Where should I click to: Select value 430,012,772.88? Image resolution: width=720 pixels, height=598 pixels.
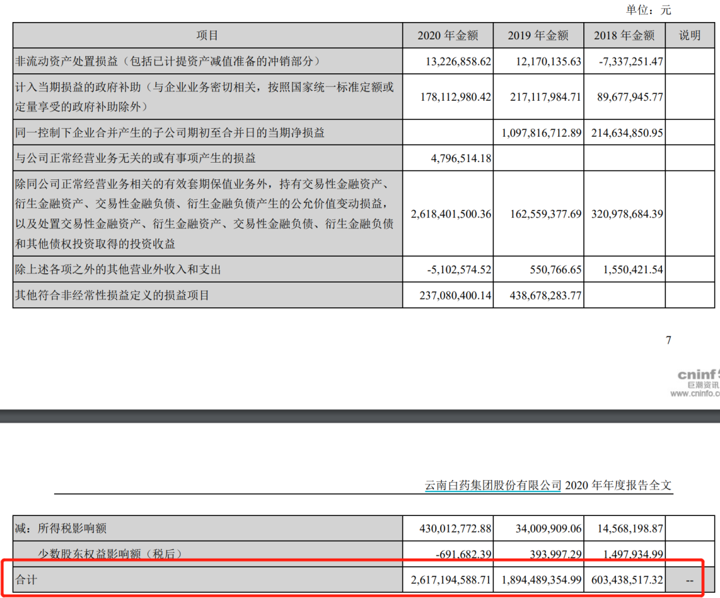(x=455, y=529)
